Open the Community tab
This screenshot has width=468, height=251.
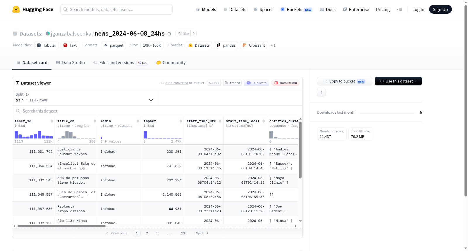(171, 63)
